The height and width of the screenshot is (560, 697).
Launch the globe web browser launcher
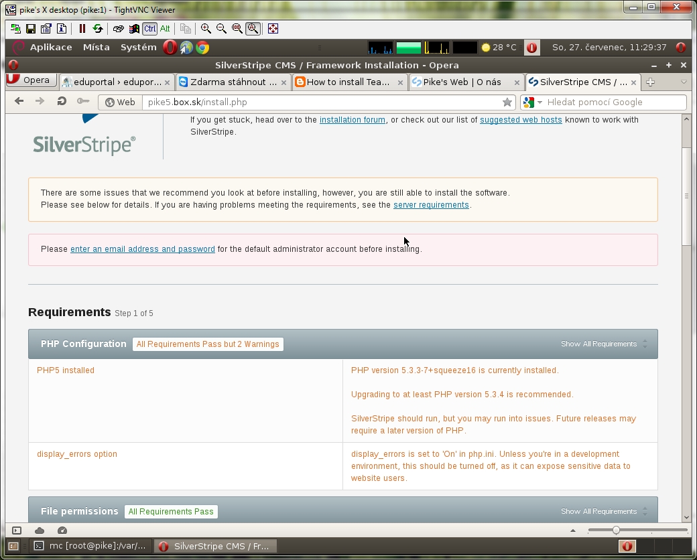[x=186, y=47]
